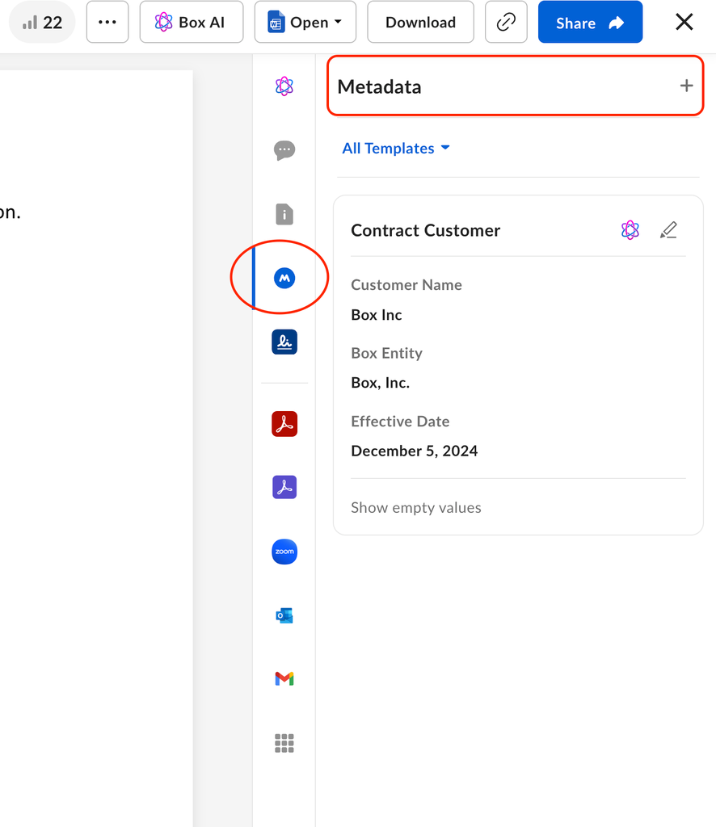Screen dimensions: 716x827
Task: Show file details info panel
Action: pos(284,214)
